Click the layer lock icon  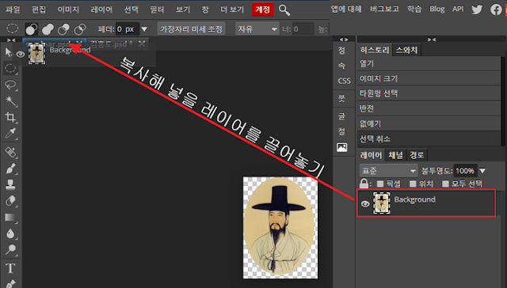(364, 184)
